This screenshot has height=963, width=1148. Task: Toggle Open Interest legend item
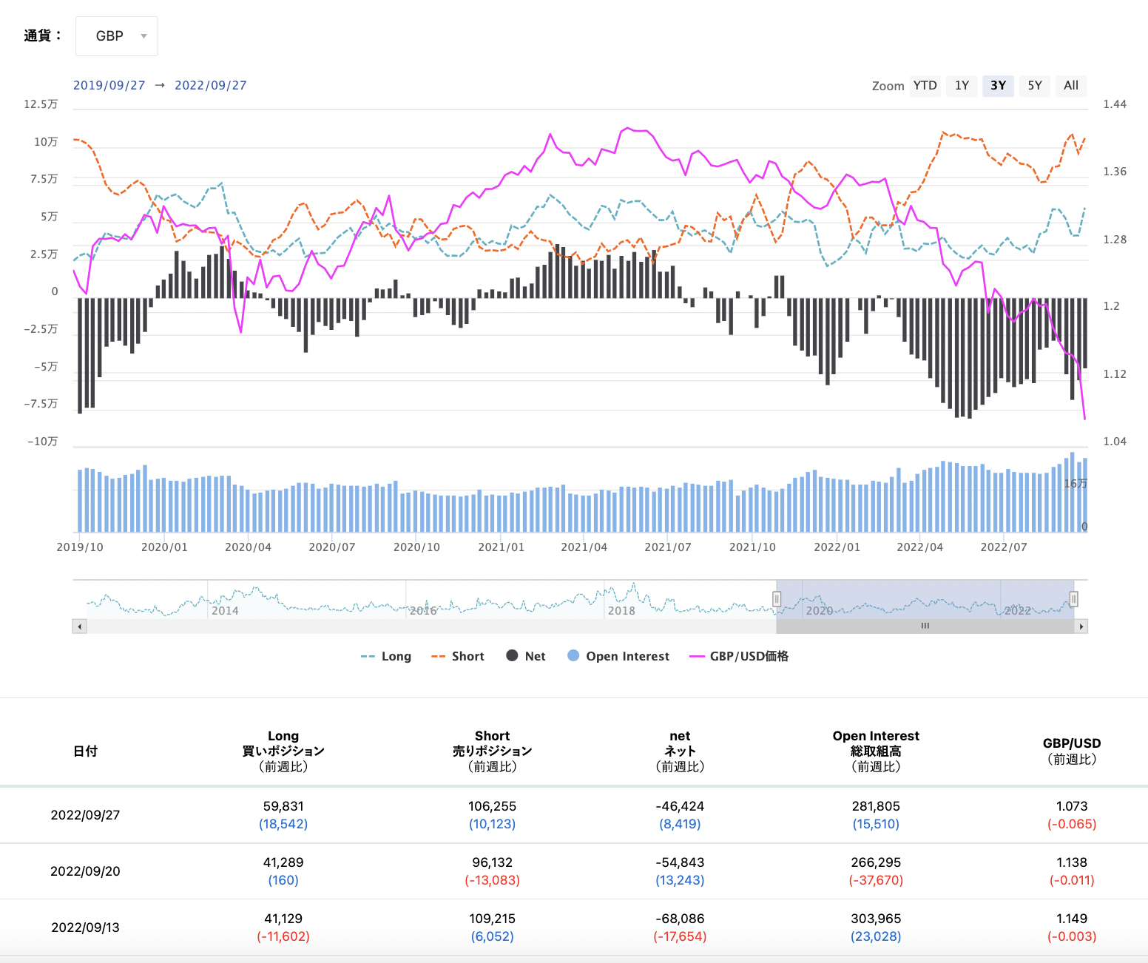point(618,656)
